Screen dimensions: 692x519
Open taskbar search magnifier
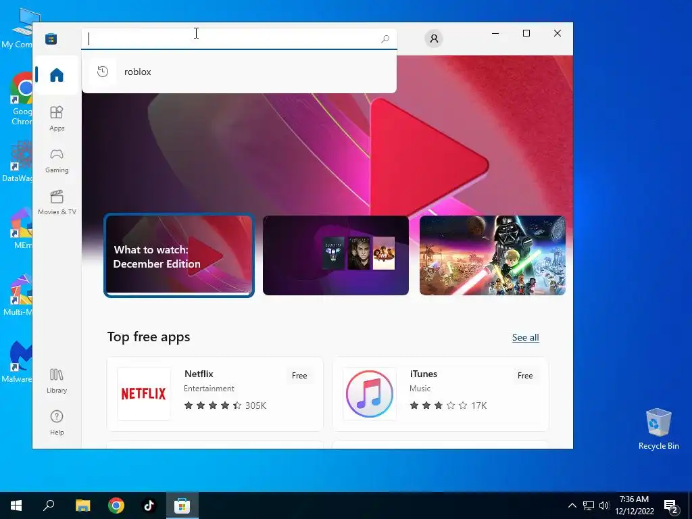point(49,505)
